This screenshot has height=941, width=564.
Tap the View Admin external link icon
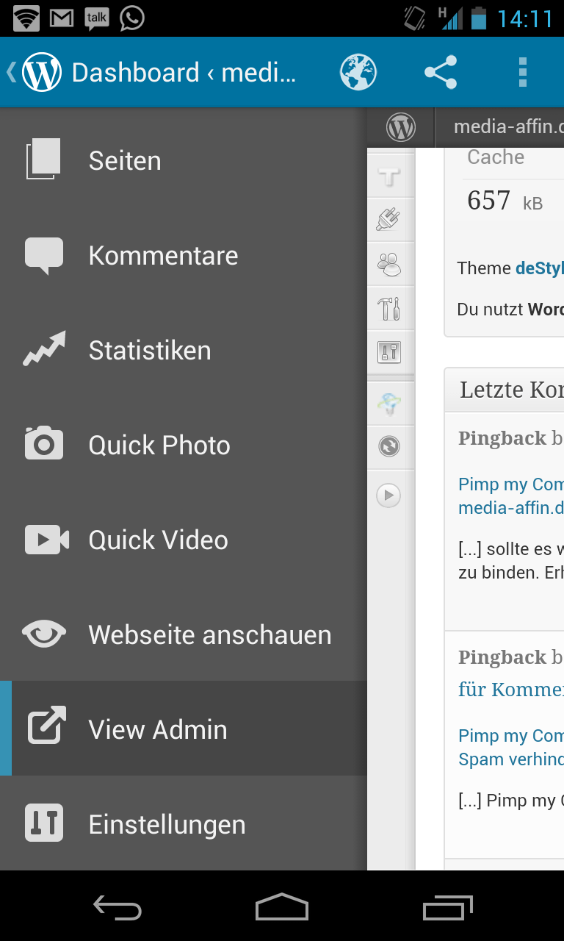[x=46, y=726]
